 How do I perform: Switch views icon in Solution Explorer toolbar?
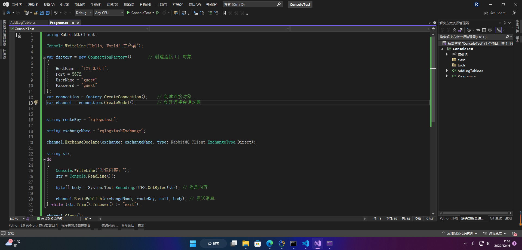460,30
